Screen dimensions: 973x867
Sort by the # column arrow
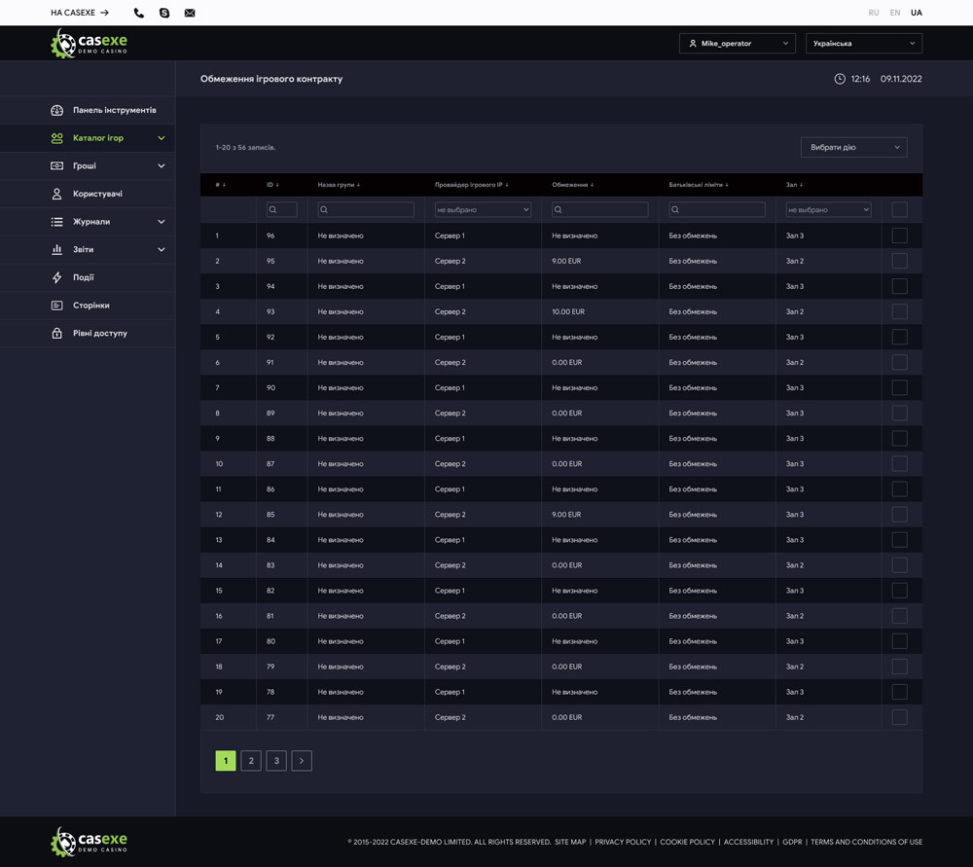click(224, 185)
